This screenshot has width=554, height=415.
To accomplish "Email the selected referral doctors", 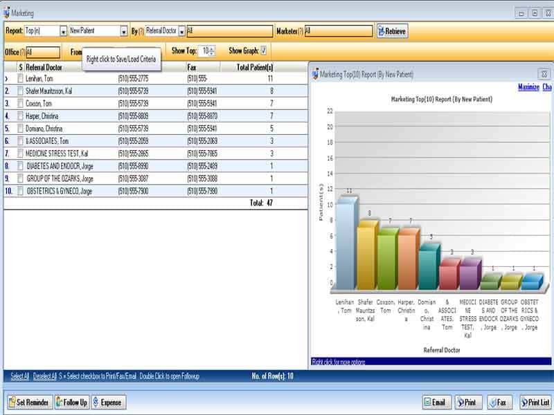I will tap(436, 402).
